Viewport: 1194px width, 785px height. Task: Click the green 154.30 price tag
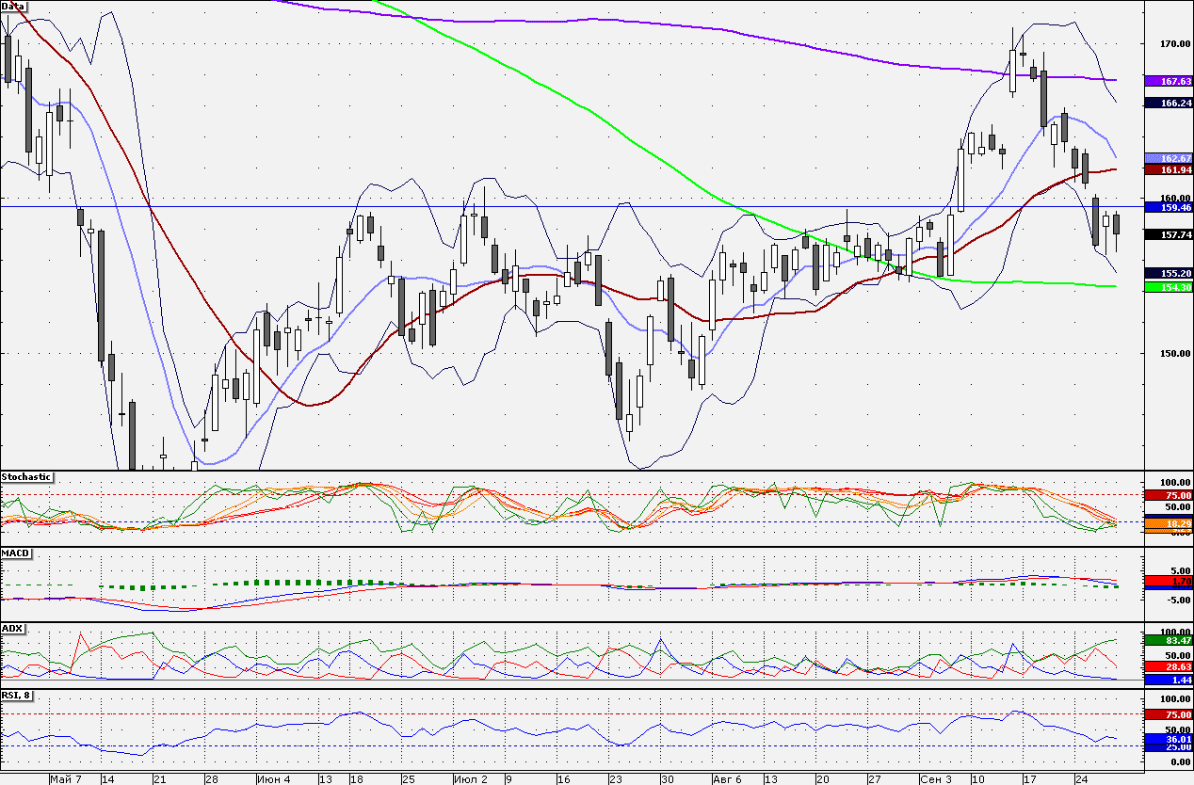pos(1169,287)
